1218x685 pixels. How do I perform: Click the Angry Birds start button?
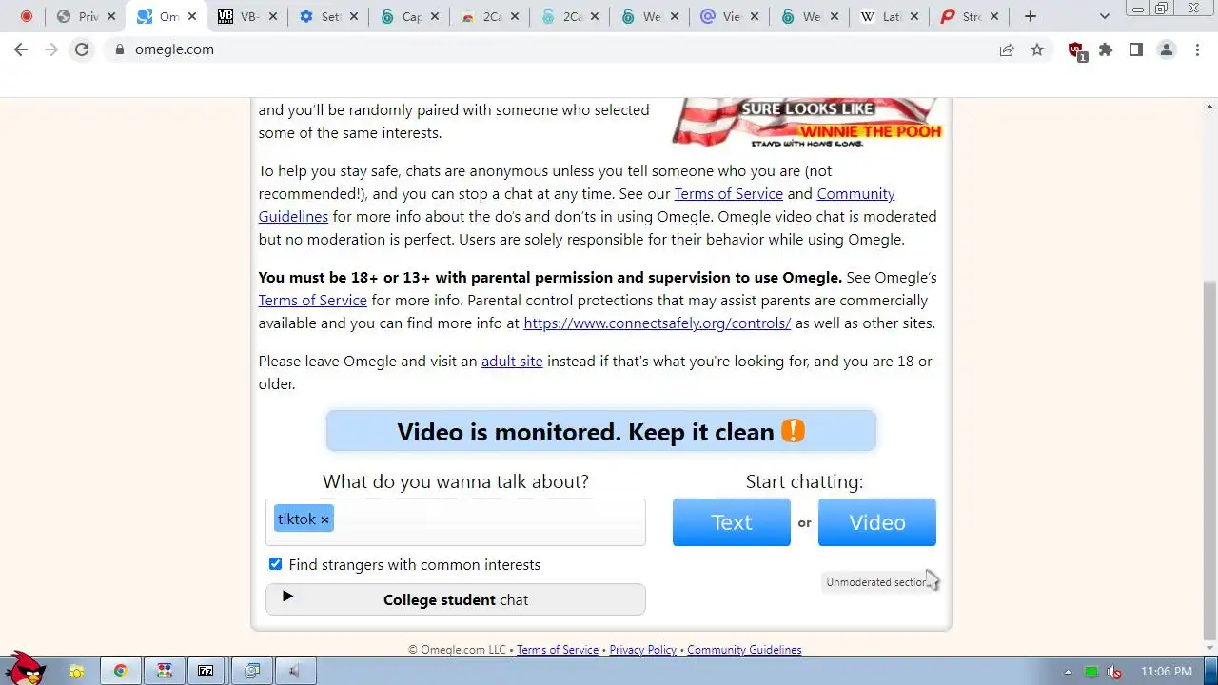(x=25, y=669)
